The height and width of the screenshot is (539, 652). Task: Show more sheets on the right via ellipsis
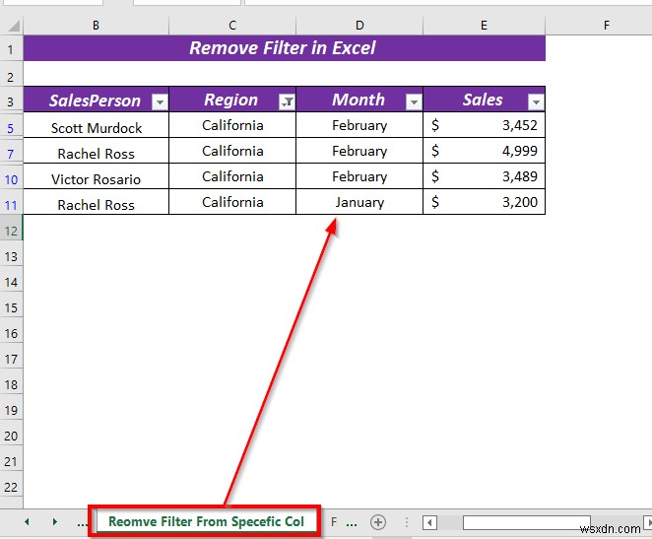pyautogui.click(x=352, y=523)
